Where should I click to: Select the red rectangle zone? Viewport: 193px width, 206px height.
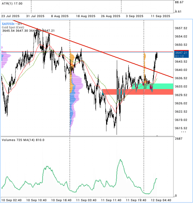pyautogui.click(x=138, y=92)
